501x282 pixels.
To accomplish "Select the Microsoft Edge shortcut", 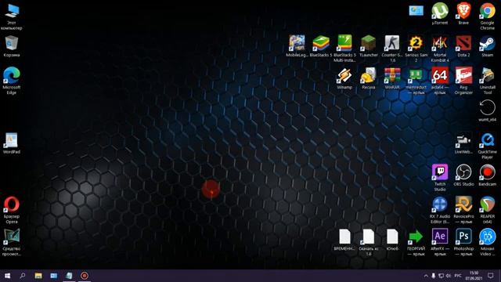I will (12, 81).
